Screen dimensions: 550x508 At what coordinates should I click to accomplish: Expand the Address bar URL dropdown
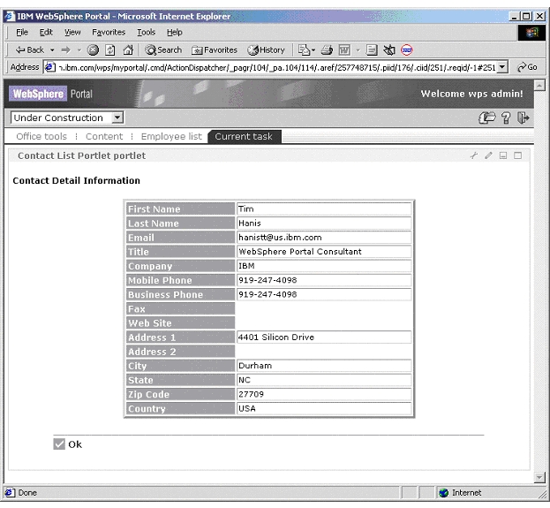click(x=502, y=67)
